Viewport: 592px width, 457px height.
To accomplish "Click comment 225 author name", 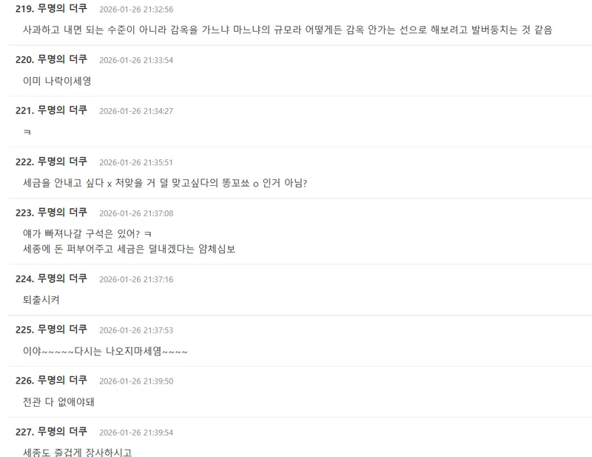I will (62, 330).
